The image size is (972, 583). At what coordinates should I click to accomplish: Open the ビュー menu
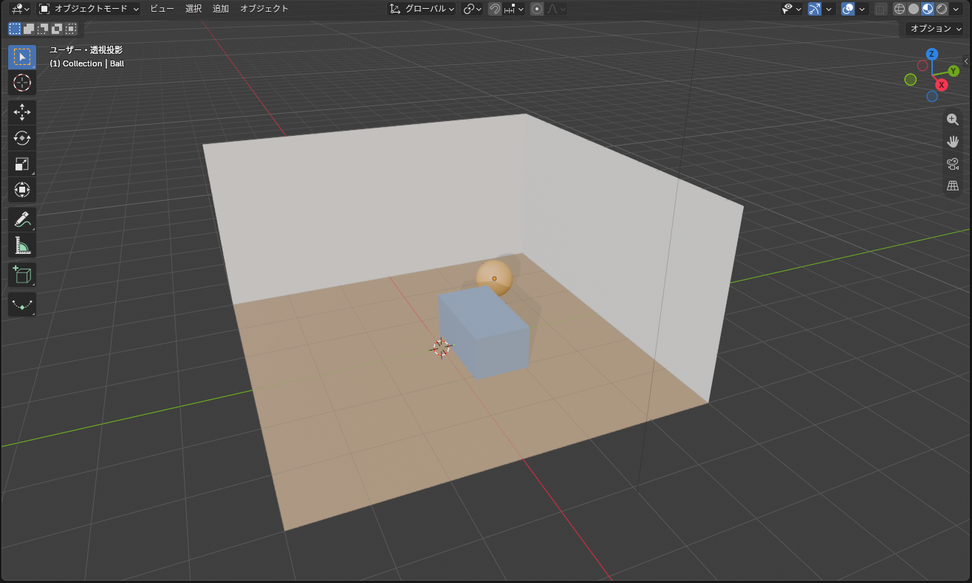coord(162,9)
